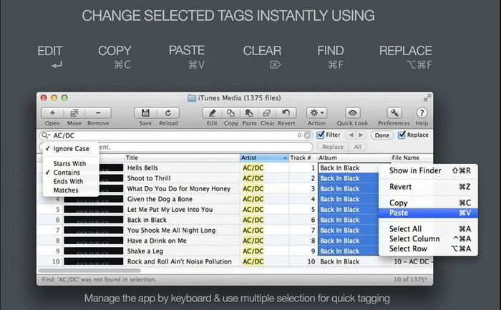The image size is (501, 310).
Task: Click the '10 of 1375' status text
Action: point(410,279)
